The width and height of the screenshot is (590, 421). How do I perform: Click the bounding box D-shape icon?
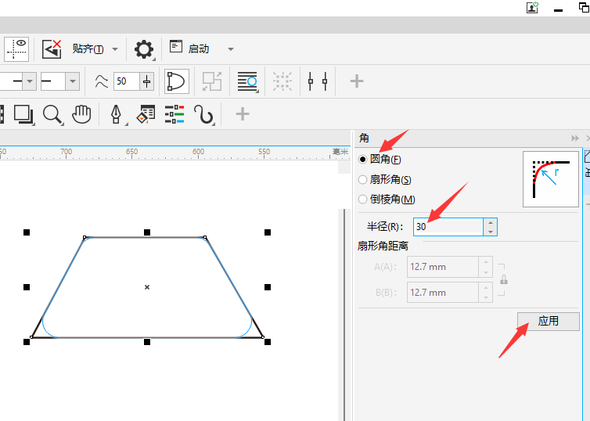(x=175, y=81)
